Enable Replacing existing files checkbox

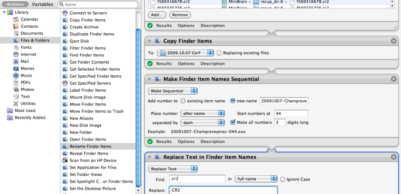coord(219,53)
